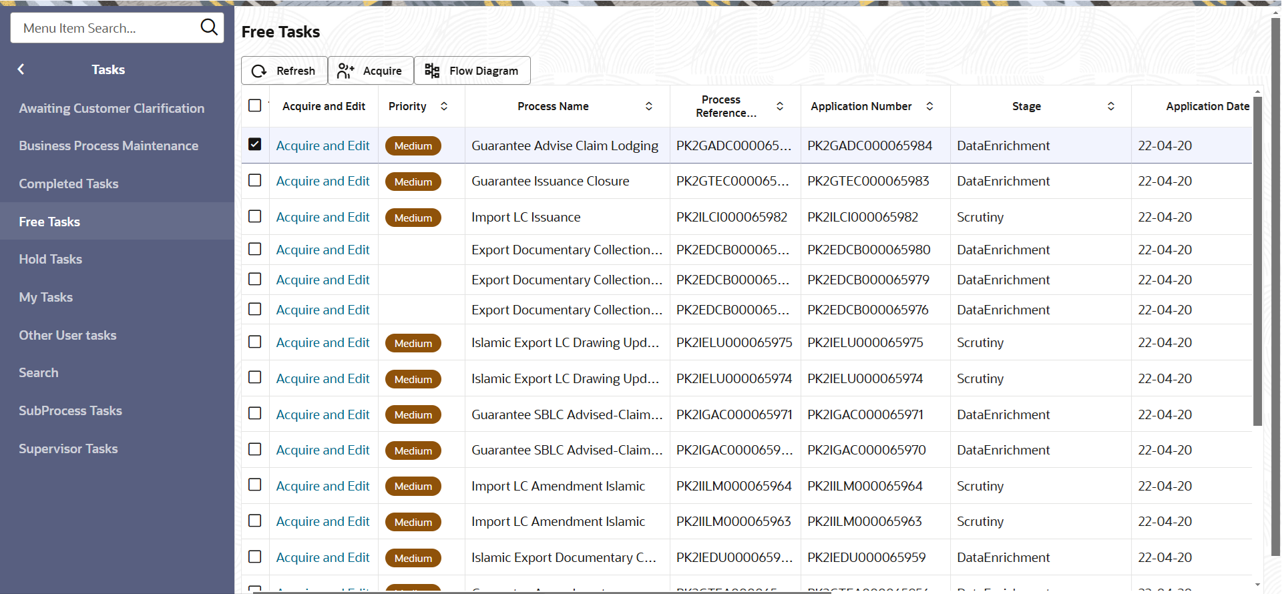
Task: Collapse Tasks menu with back chevron
Action: [x=21, y=69]
